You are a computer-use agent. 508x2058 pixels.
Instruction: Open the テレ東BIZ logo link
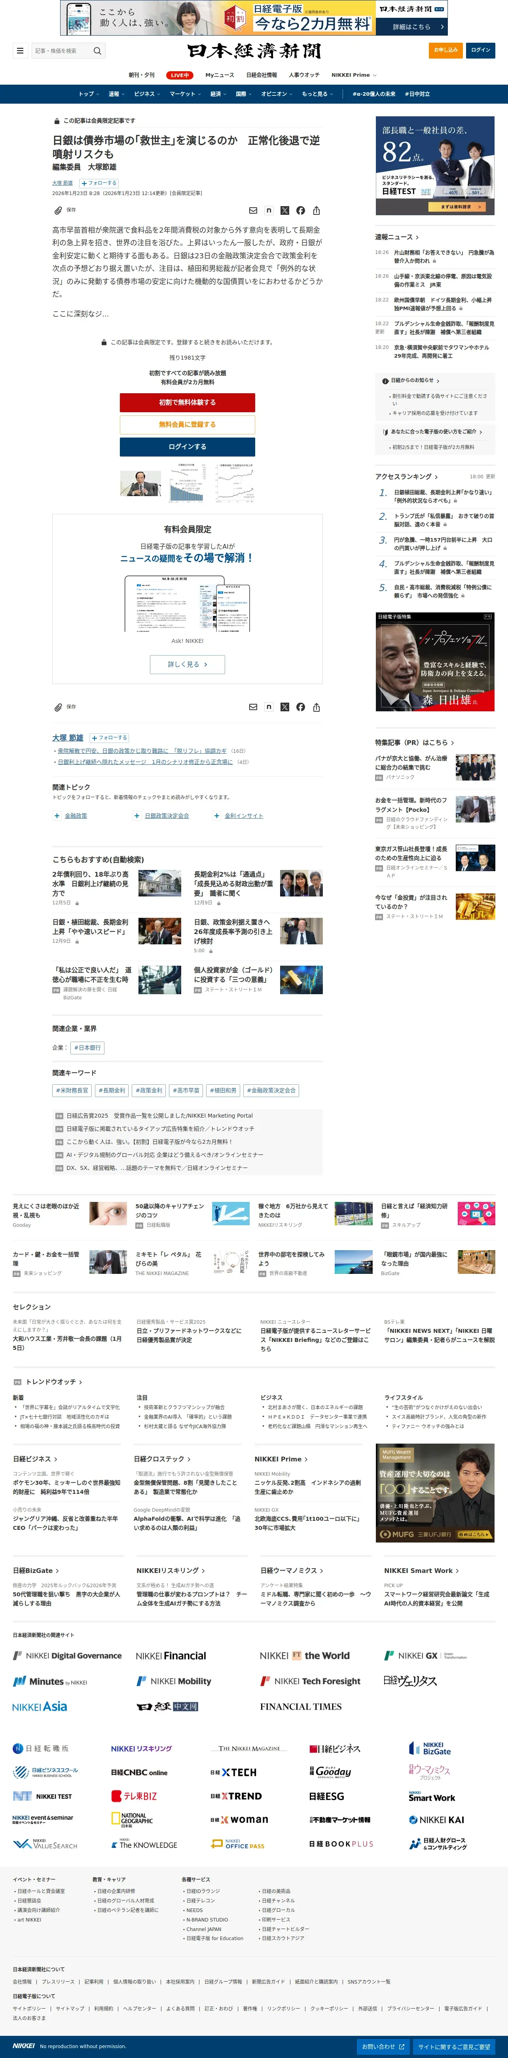click(x=134, y=1796)
